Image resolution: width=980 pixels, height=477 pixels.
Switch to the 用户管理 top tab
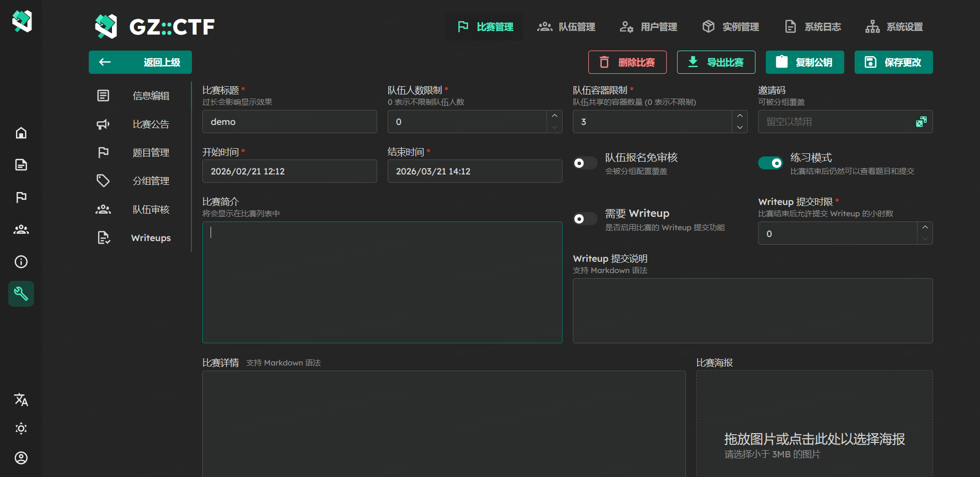[649, 27]
